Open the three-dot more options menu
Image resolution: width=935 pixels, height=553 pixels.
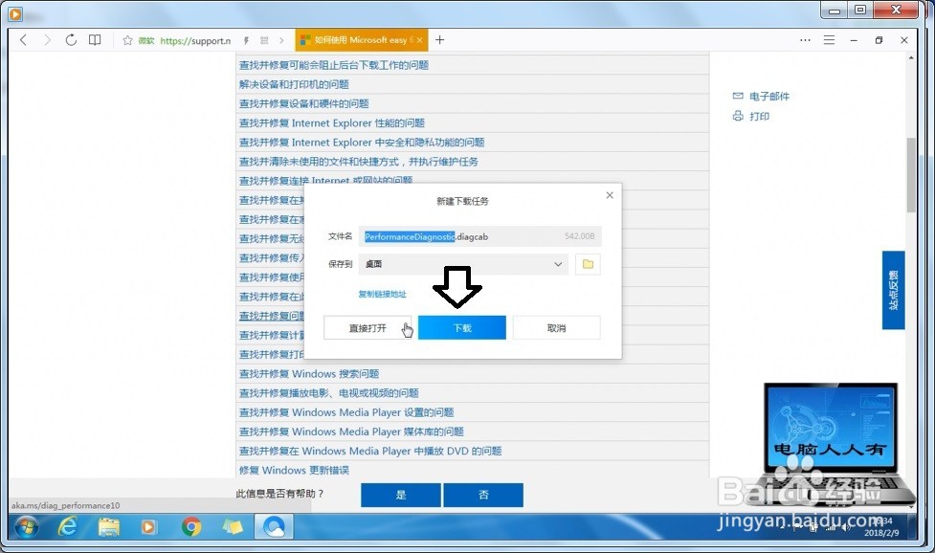[805, 40]
